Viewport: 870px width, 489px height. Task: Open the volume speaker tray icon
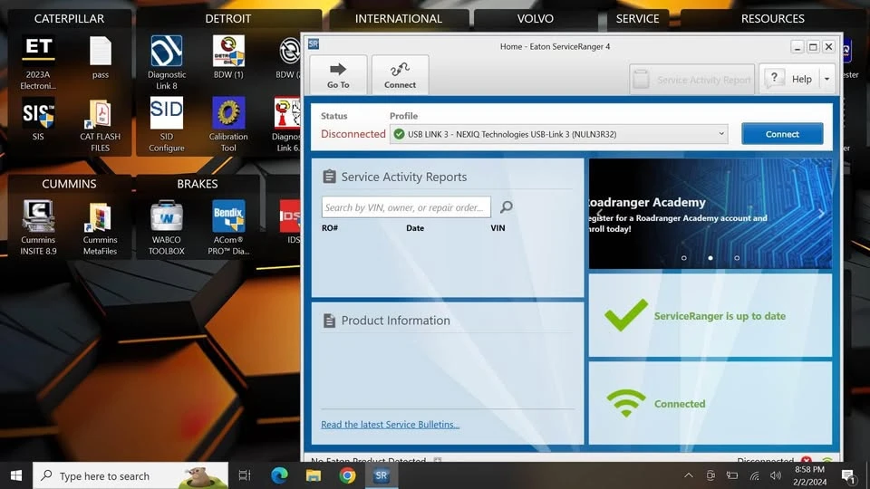coord(776,475)
